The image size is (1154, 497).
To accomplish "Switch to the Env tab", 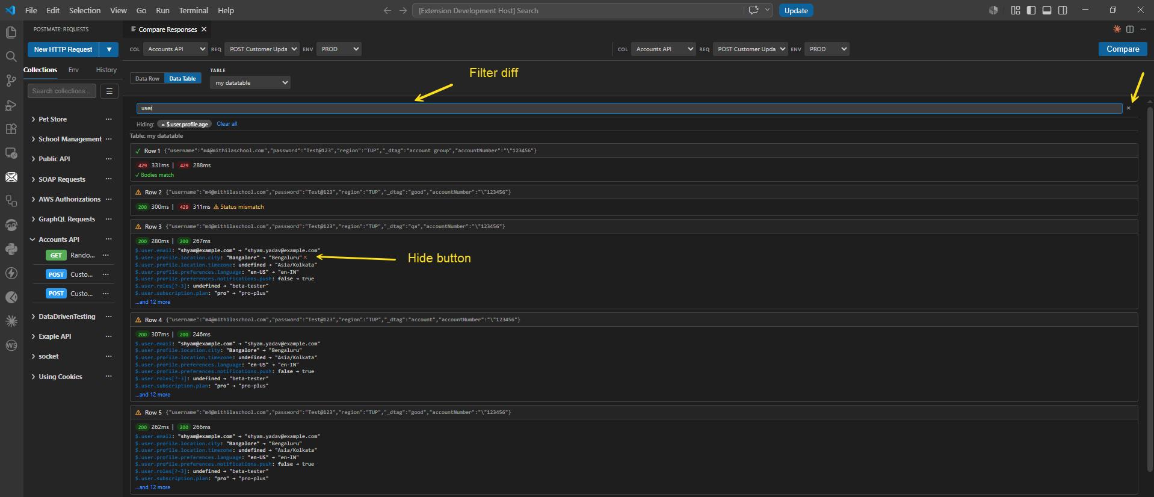I will (73, 70).
